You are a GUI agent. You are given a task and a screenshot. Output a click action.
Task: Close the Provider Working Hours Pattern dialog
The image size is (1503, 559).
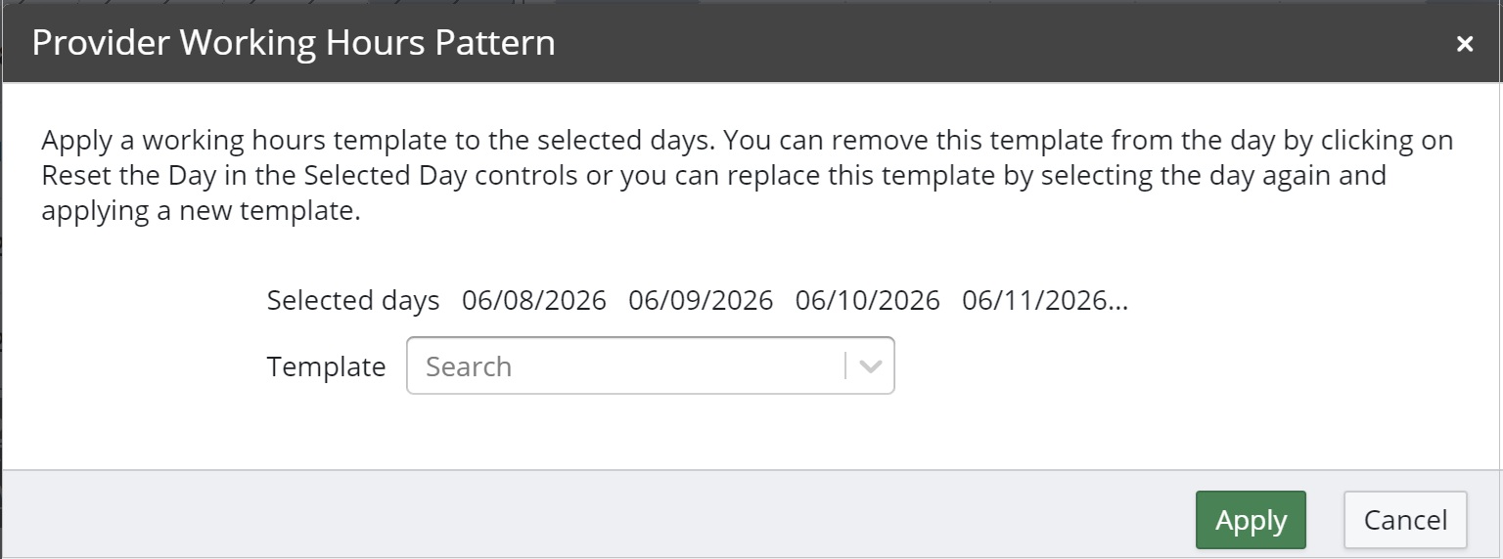(1464, 44)
